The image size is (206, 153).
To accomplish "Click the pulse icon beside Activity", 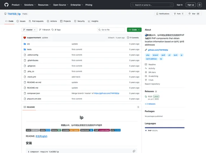I will [x=146, y=68].
